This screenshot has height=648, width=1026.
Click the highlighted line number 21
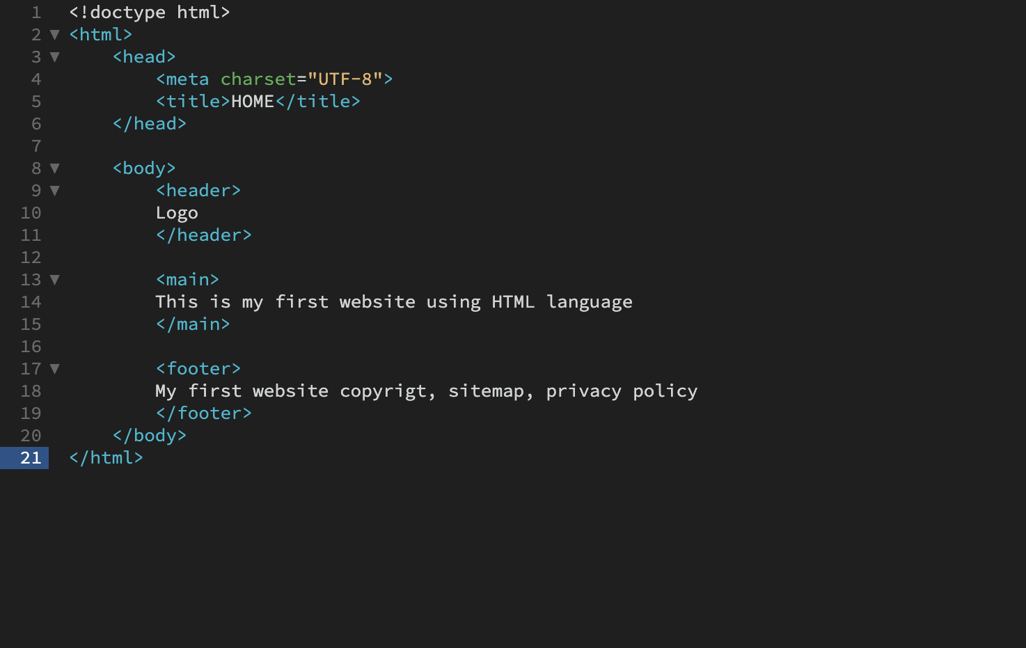[31, 457]
